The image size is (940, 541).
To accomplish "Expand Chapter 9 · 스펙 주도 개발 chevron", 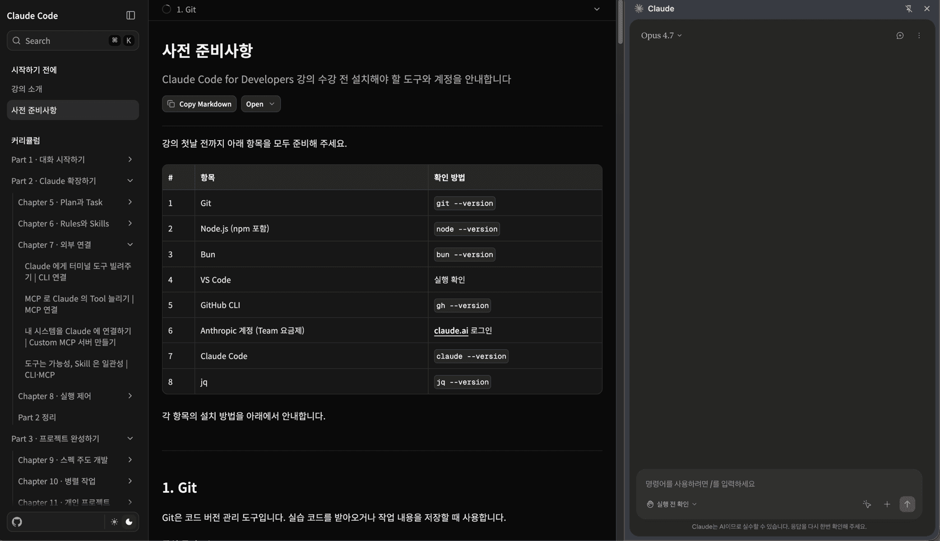I will (130, 460).
